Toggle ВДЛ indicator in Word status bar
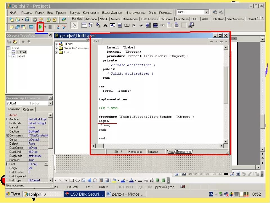270x203 pixels. click(140, 187)
